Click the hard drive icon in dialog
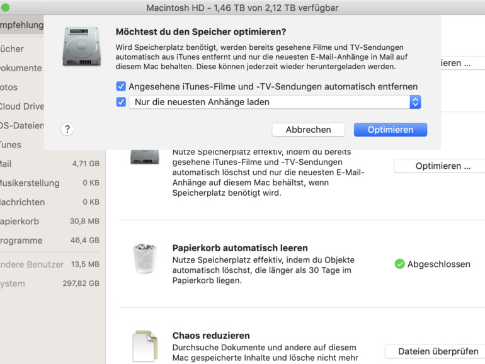This screenshot has height=364, width=485. tap(81, 47)
